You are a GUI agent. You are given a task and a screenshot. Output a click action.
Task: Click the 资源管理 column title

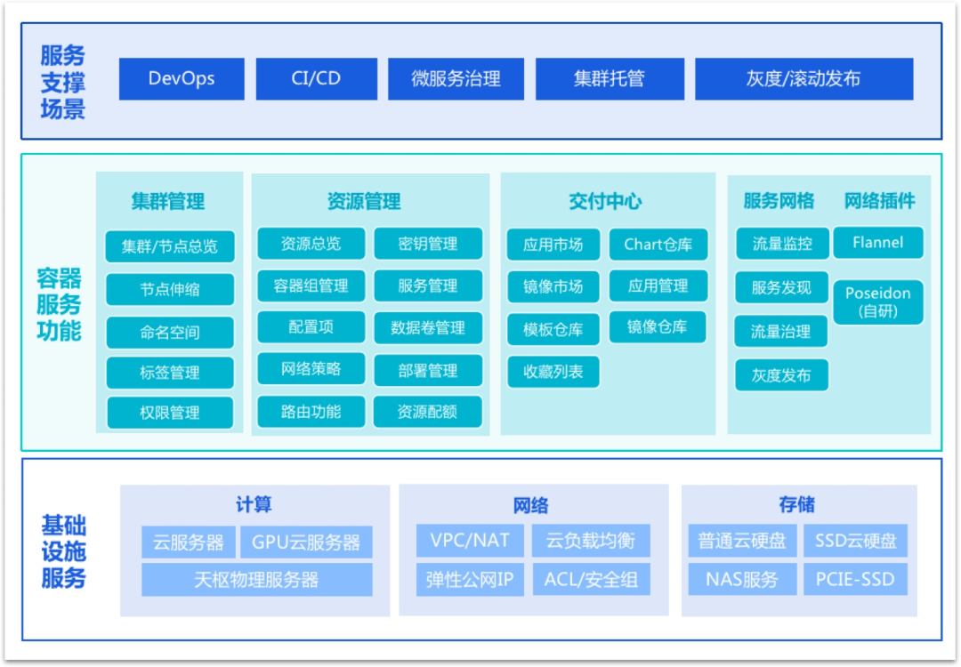pyautogui.click(x=364, y=202)
